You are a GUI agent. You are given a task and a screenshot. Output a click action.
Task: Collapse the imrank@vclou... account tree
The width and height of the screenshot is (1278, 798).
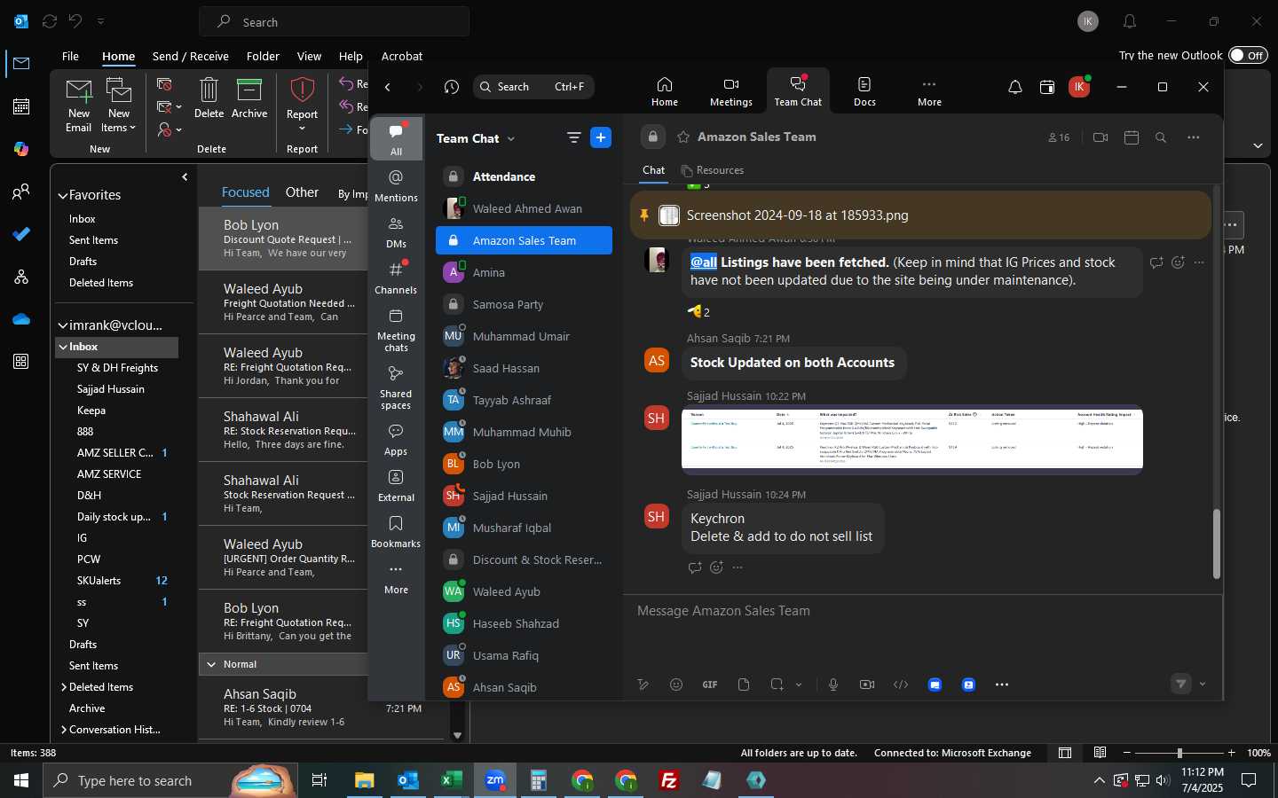coord(63,325)
